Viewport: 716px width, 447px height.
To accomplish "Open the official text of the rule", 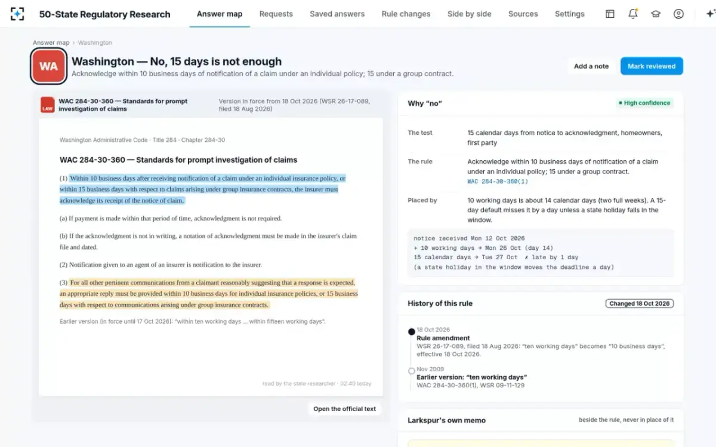I will 345,409.
